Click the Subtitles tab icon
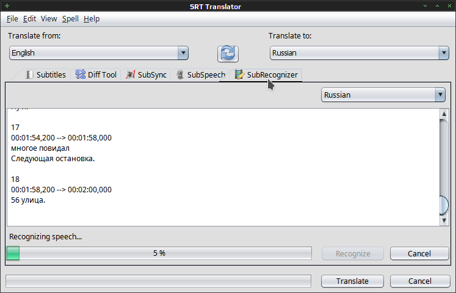The image size is (456, 293). [x=29, y=74]
